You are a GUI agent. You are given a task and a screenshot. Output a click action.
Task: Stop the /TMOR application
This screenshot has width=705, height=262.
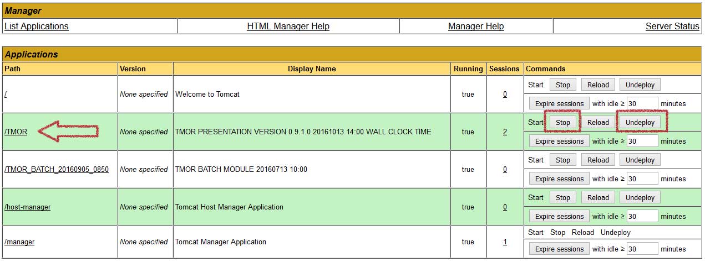click(x=563, y=122)
